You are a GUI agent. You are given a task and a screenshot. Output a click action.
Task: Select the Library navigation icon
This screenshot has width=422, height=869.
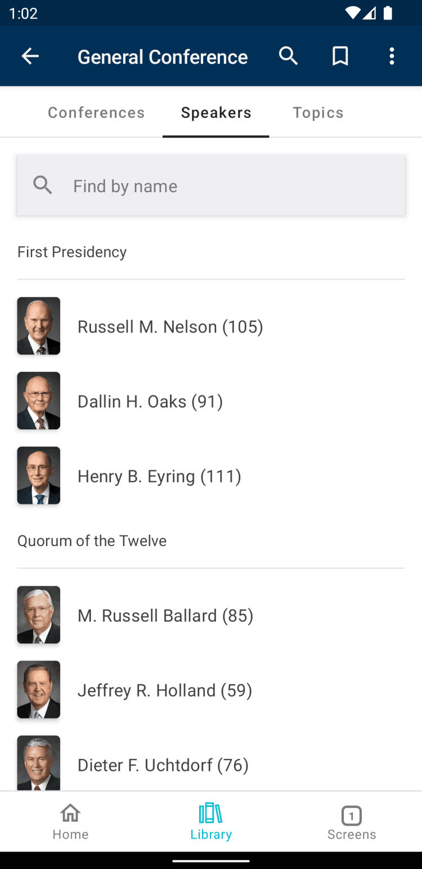coord(211,821)
